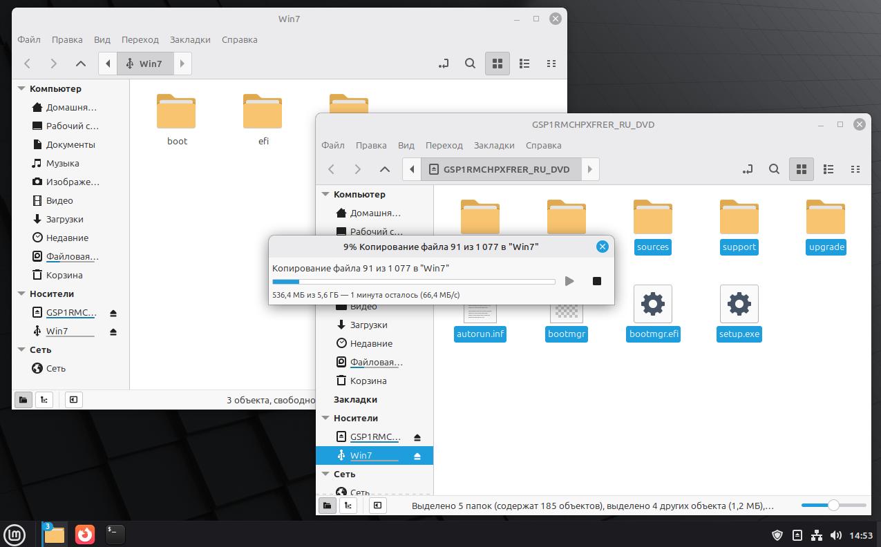Open Файл menu in Win7 window
Viewport: 881px width, 547px height.
click(x=29, y=39)
